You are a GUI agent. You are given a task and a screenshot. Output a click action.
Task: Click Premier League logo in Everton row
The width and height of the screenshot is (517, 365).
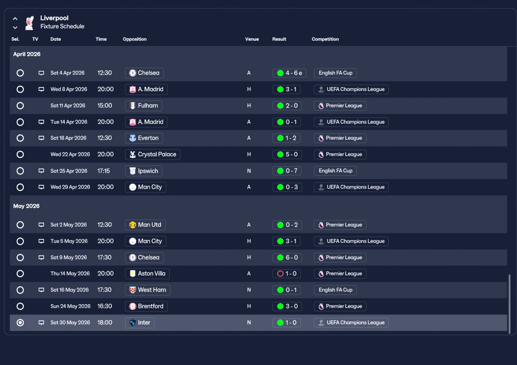tap(321, 138)
